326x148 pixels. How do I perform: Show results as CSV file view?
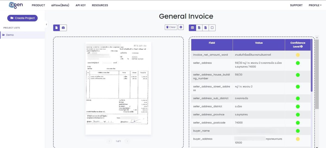[x=206, y=28]
